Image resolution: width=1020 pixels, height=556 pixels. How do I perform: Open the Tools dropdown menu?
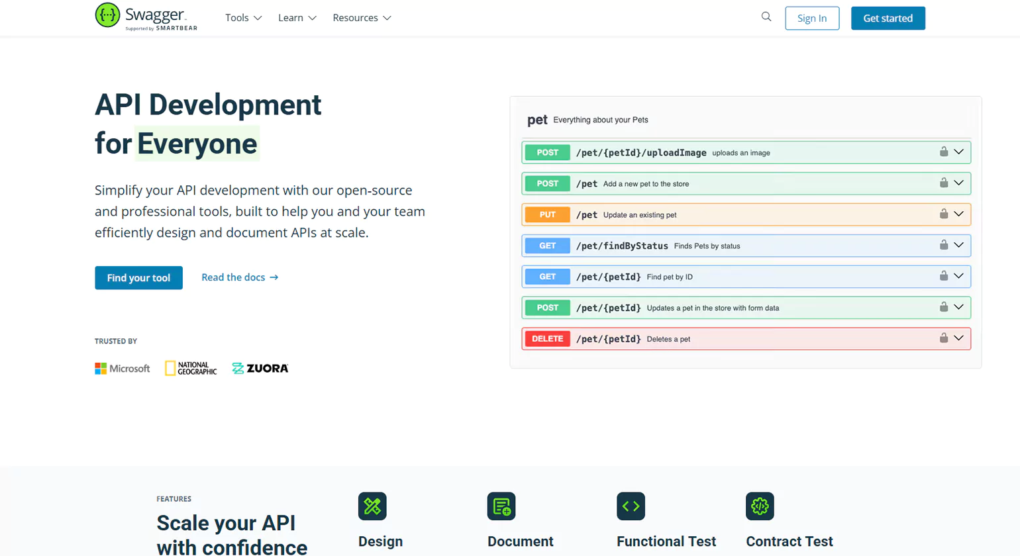tap(242, 18)
